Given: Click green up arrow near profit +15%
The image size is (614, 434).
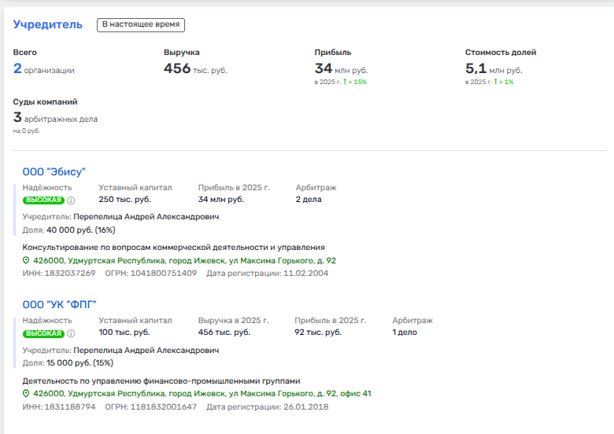Looking at the screenshot, I should (x=345, y=82).
